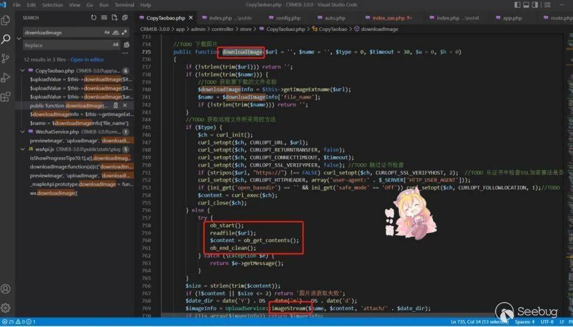573x327 pixels.
Task: Open the Manage gear settings icon
Action: coord(6,308)
